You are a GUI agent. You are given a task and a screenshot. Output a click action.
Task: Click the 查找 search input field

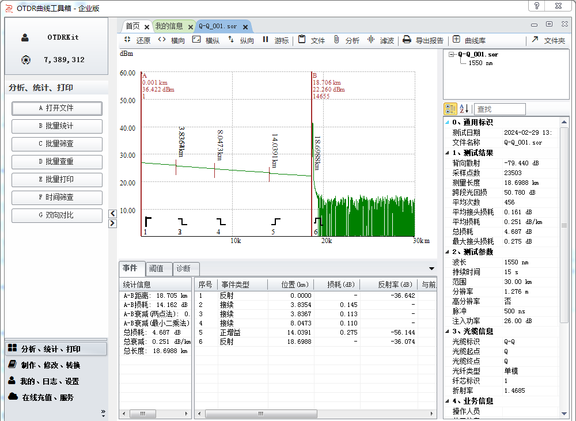click(x=499, y=109)
